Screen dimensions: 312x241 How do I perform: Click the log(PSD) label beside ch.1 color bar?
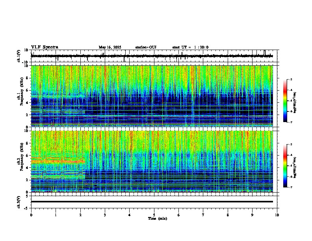pyautogui.click(x=295, y=102)
